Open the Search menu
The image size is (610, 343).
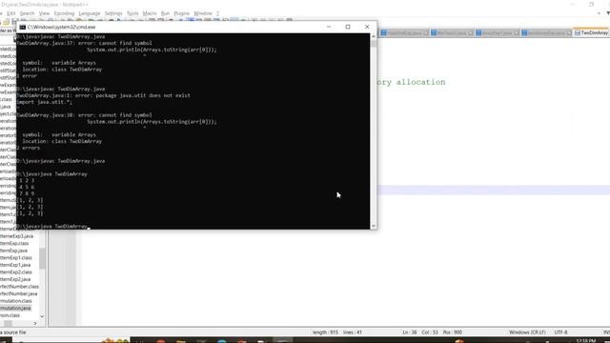(28, 13)
